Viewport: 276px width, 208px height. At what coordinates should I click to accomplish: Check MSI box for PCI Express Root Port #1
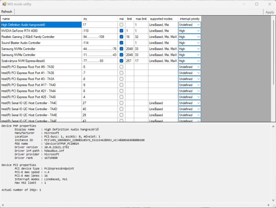[121, 73]
